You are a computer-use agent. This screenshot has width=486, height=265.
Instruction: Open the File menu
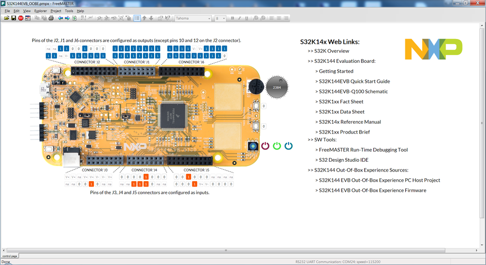click(x=7, y=11)
